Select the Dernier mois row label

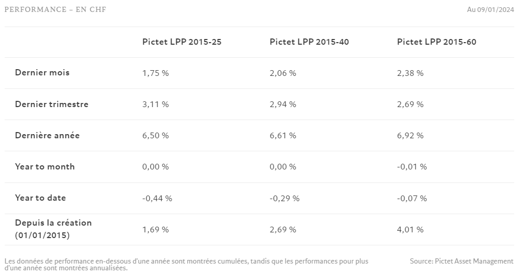click(42, 73)
